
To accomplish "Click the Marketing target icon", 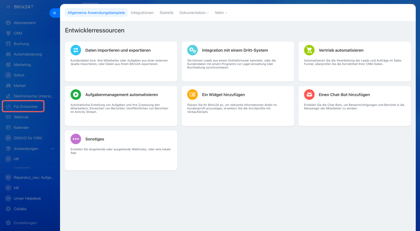I will [x=8, y=65].
